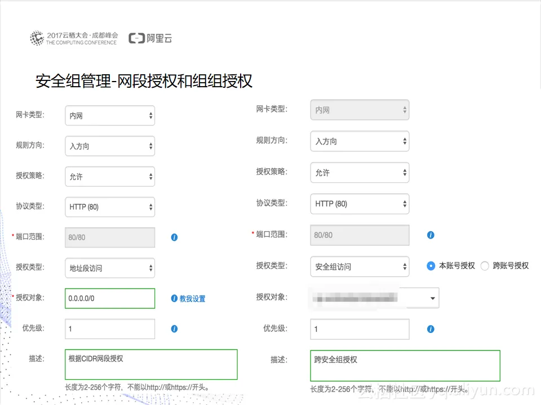The width and height of the screenshot is (541, 405).
Task: Click 描述 textarea with 跨安全组授权
Action: [x=405, y=366]
